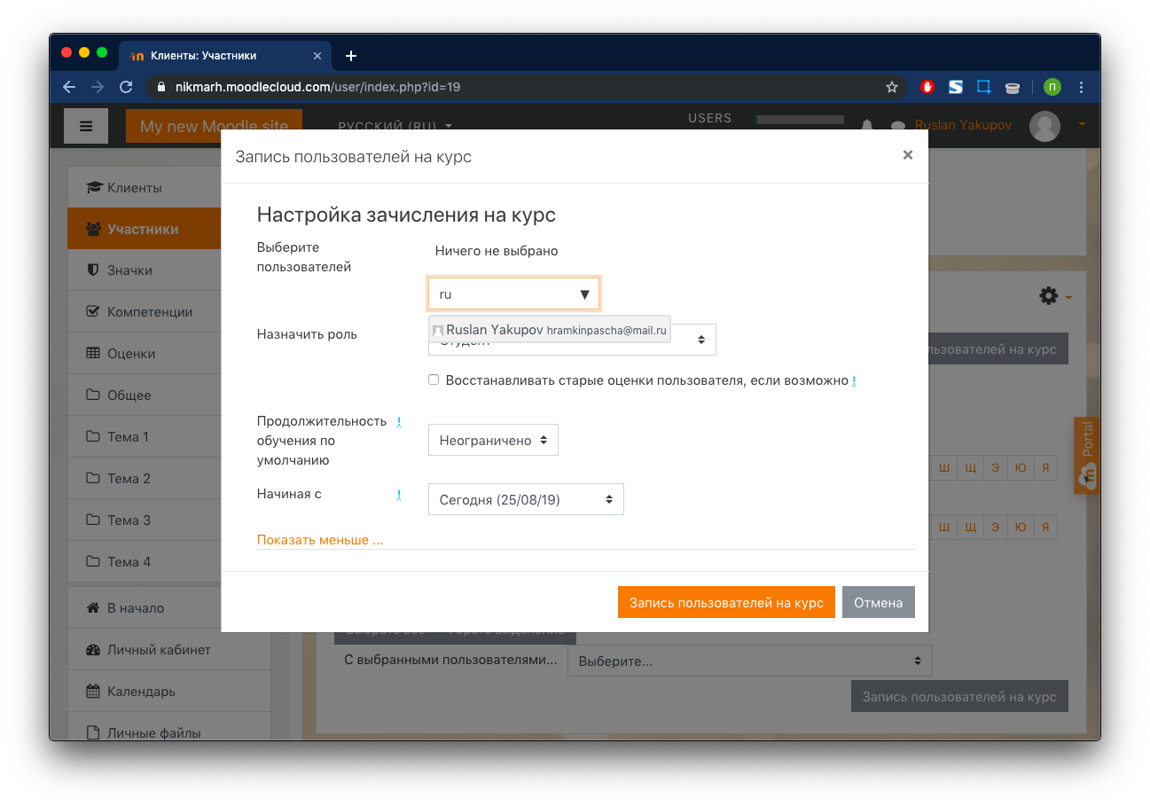Screen dimensions: 1150x806
Task: Click Ruslan Yakupov name in header
Action: pos(963,125)
